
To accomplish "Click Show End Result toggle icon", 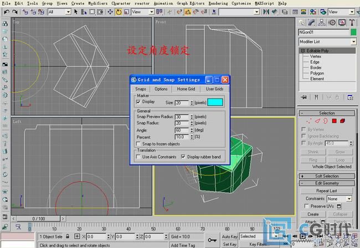I will (x=316, y=97).
